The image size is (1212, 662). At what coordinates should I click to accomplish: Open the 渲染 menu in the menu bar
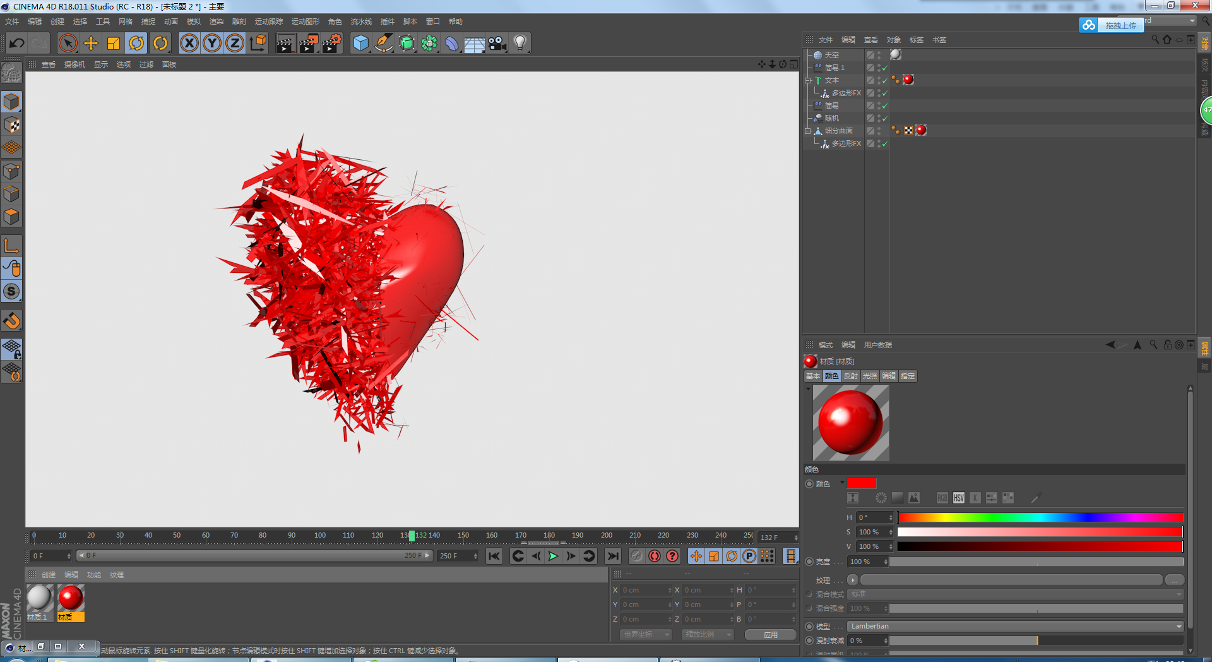tap(216, 21)
